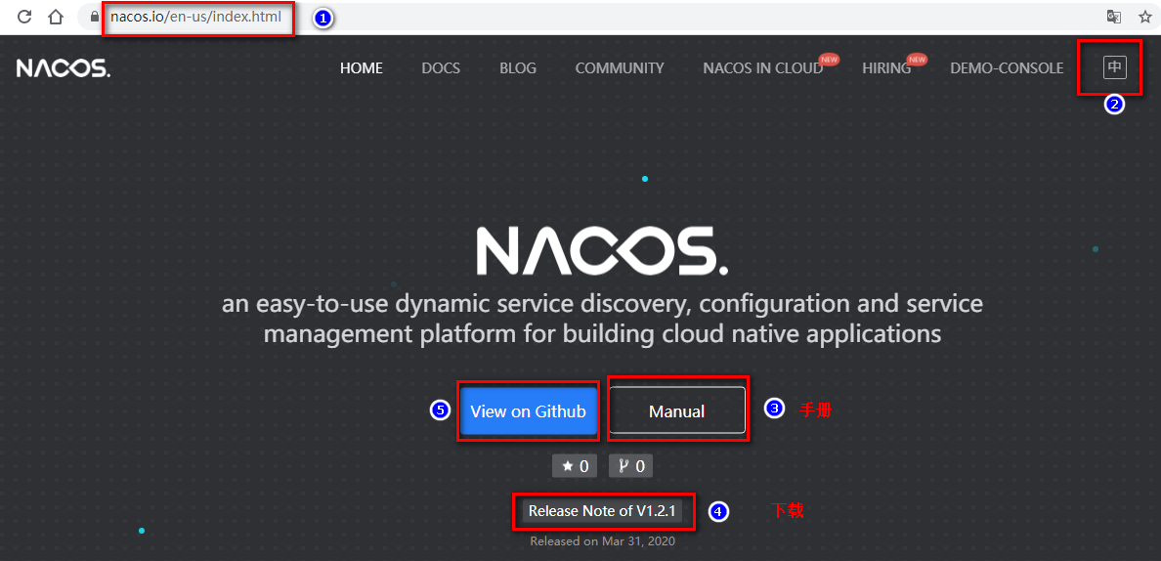Click the 'Released on Mar 31, 2020' text
1161x561 pixels.
[x=603, y=541]
